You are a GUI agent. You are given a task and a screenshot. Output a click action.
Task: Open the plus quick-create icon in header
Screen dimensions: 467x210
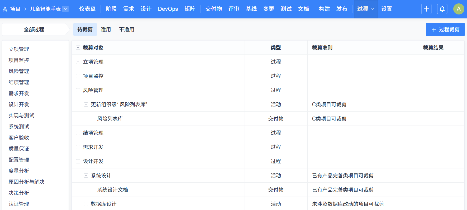(x=426, y=9)
